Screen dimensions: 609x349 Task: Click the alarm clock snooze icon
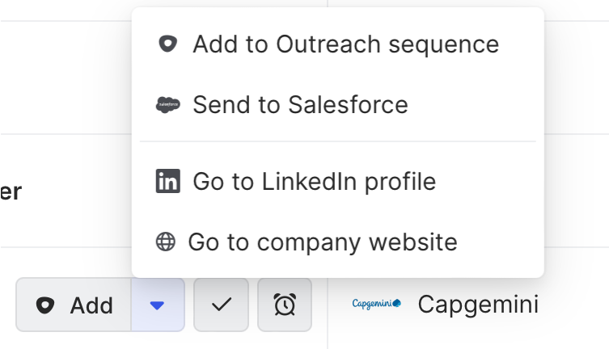285,305
